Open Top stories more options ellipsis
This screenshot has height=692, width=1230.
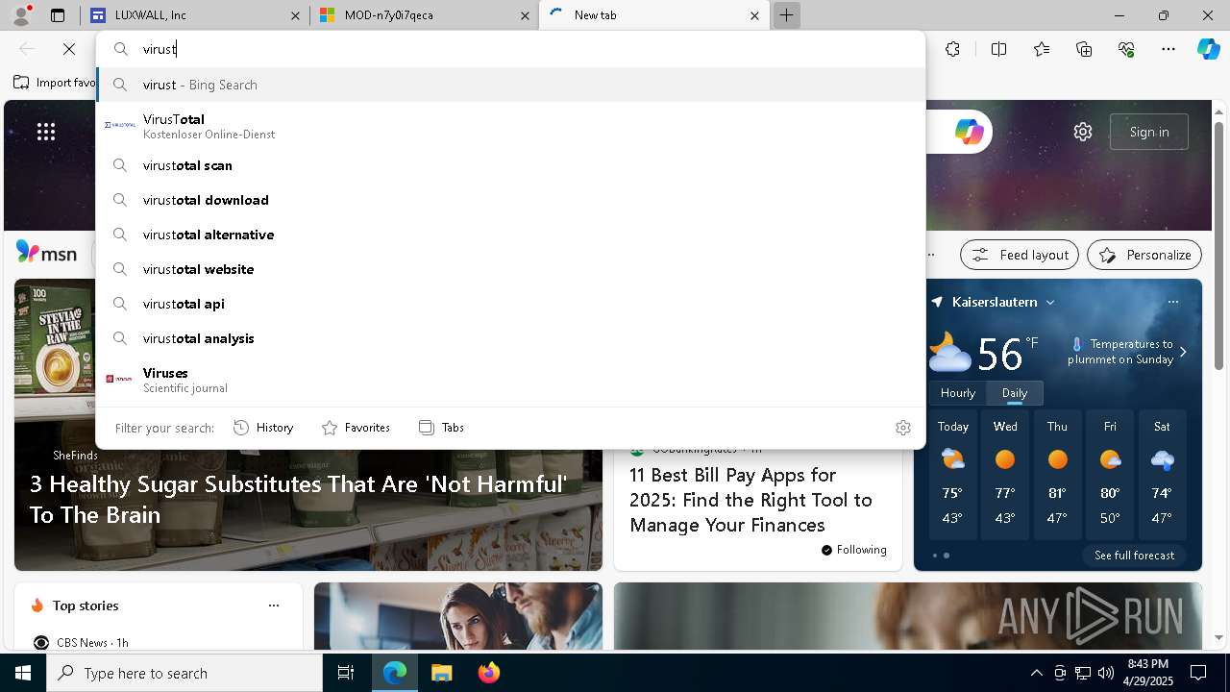click(274, 605)
